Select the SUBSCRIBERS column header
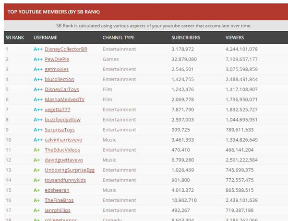Viewport: 288px width, 221px height. (x=186, y=37)
